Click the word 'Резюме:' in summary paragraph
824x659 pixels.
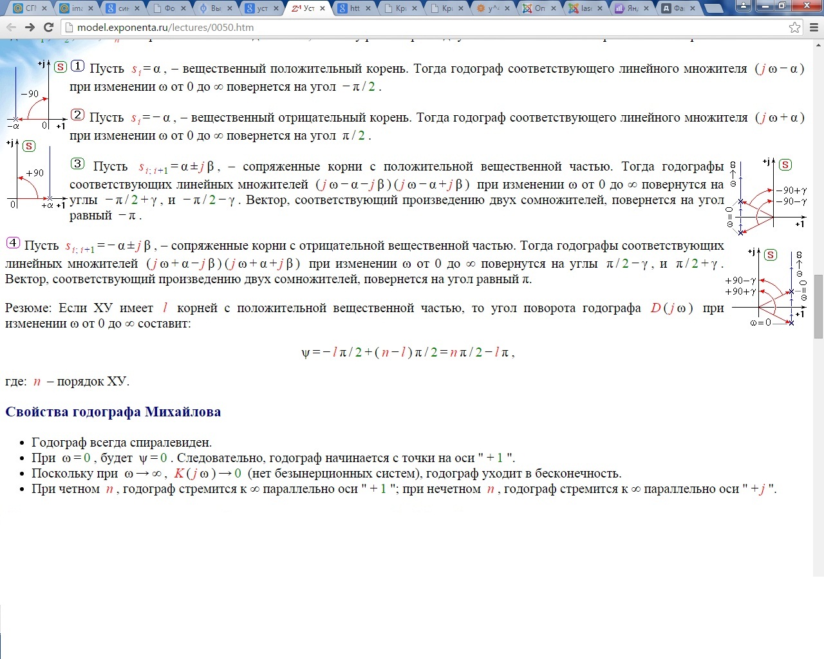click(28, 308)
